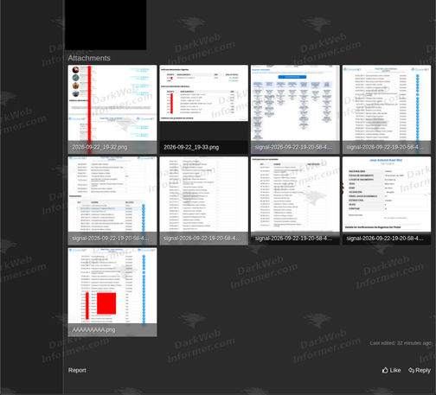Open fourth attachment in first row

pos(387,109)
